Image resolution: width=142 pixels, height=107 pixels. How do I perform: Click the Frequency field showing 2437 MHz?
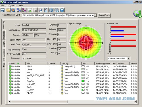(x=34, y=58)
